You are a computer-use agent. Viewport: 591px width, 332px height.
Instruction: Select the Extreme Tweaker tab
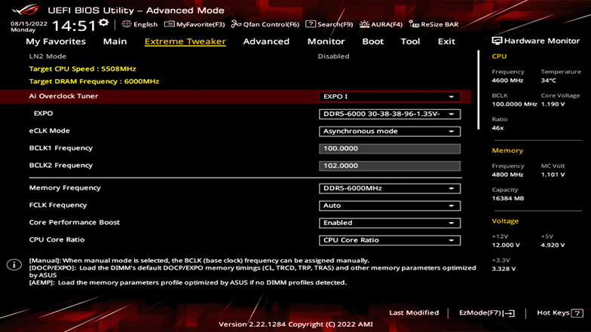point(185,41)
